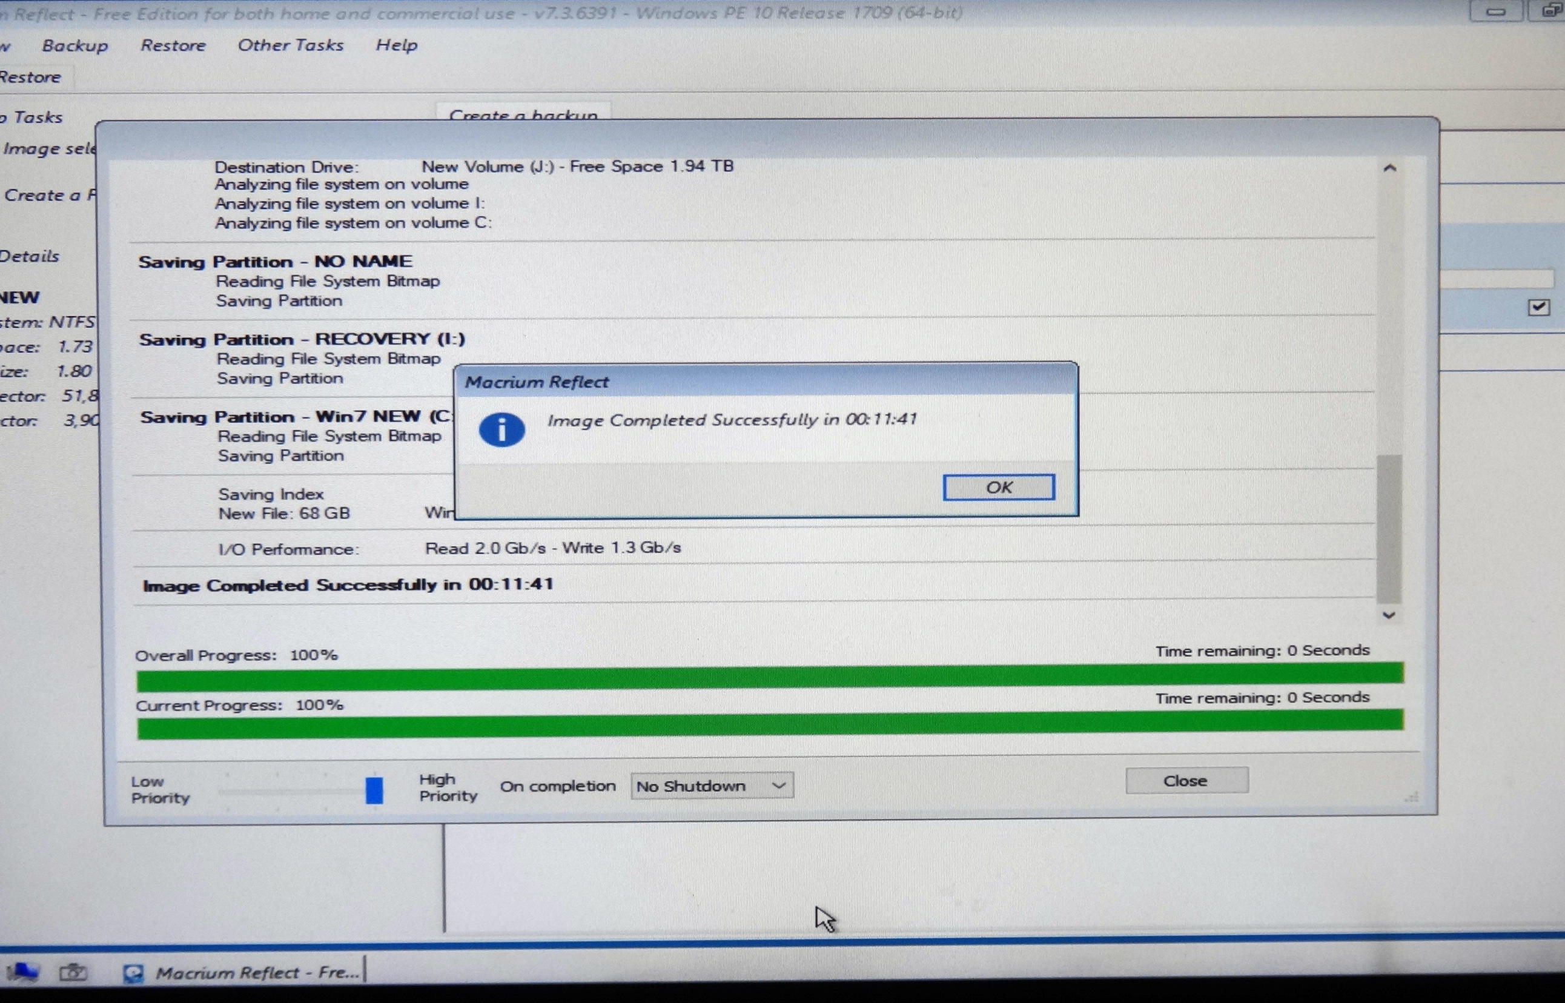1565x1003 pixels.
Task: Open the On completion No Shutdown dropdown
Action: (x=712, y=786)
